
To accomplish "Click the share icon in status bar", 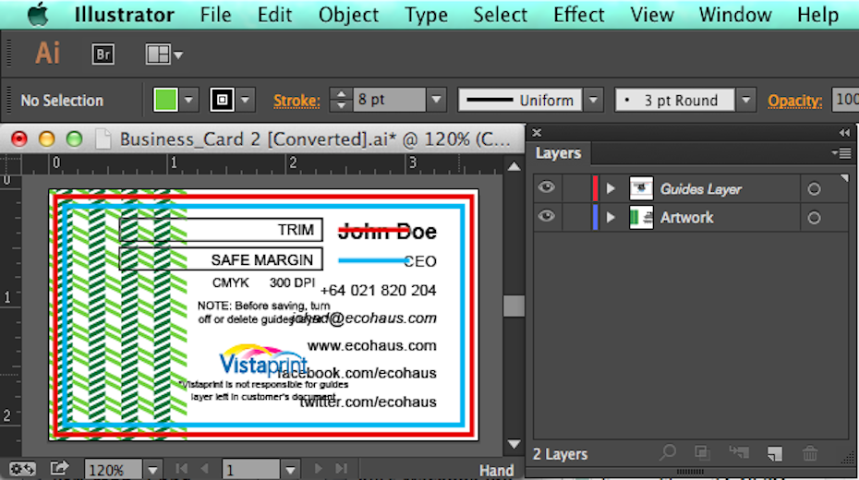I will [x=59, y=469].
